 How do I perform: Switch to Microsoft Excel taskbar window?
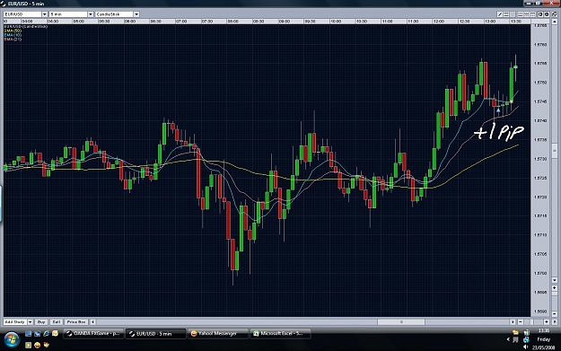(x=280, y=333)
